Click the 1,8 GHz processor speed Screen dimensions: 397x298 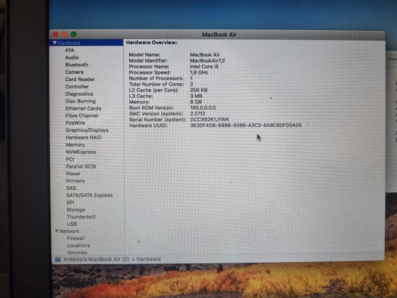pos(199,72)
